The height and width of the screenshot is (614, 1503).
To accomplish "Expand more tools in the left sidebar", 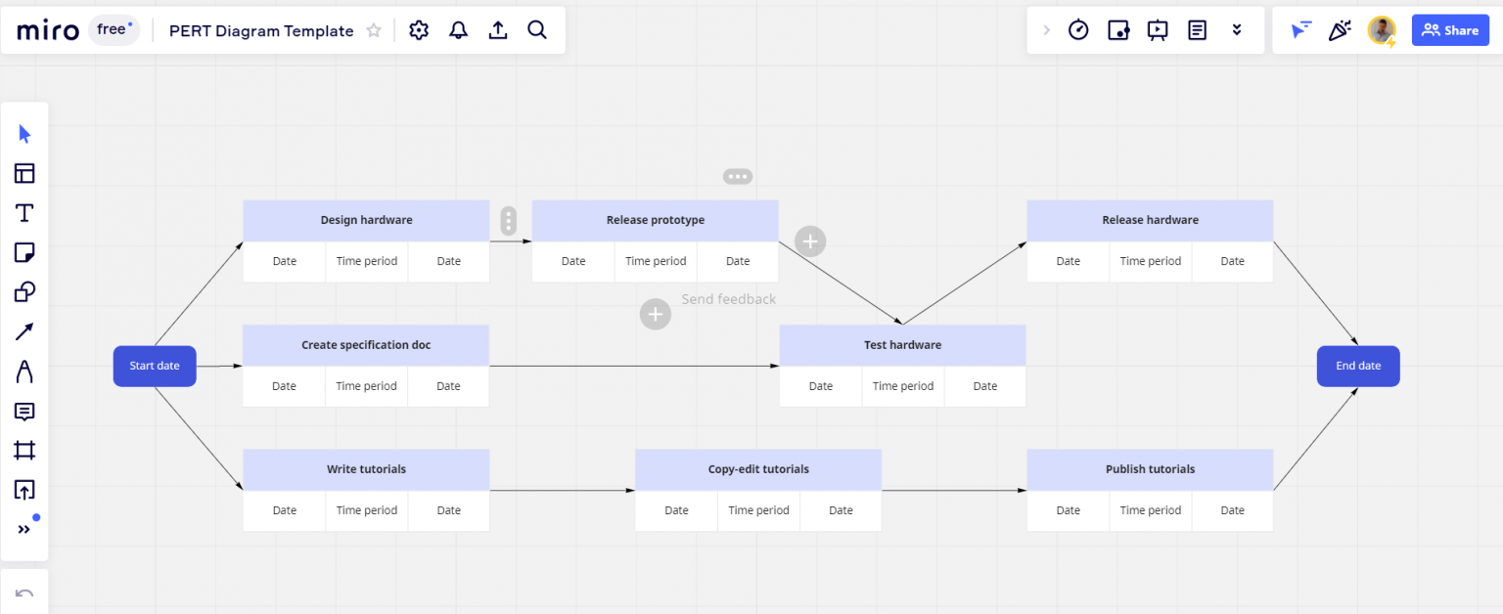I will pyautogui.click(x=23, y=529).
